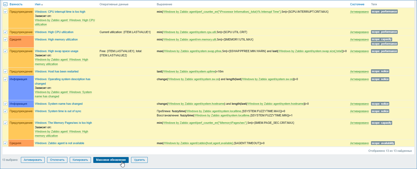Open Массовое обновление for selected triggers
Viewport: 417px width, 169px height.
click(x=111, y=160)
